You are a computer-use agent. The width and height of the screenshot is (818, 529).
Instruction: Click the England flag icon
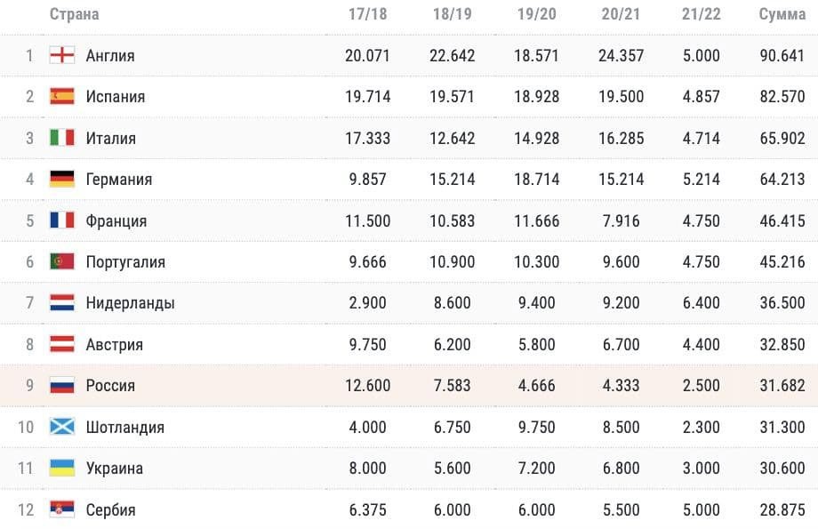click(62, 55)
